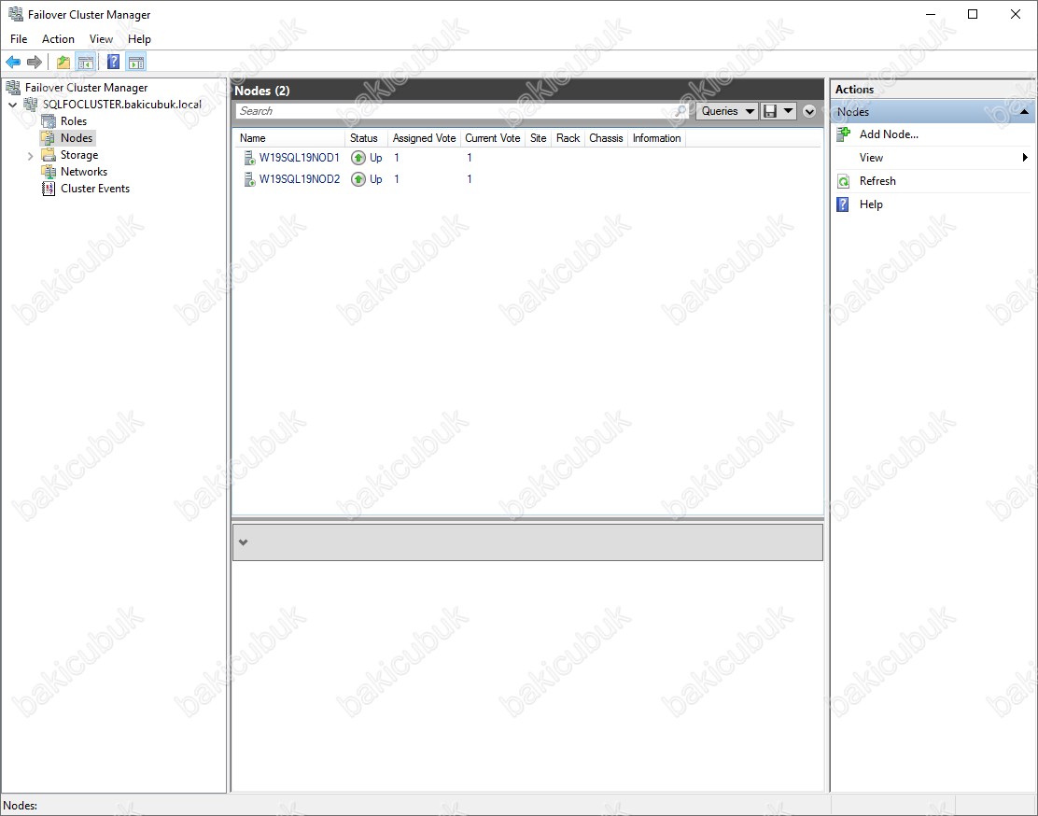Viewport: 1038px width, 816px height.
Task: Open the Action menu
Action: [58, 39]
